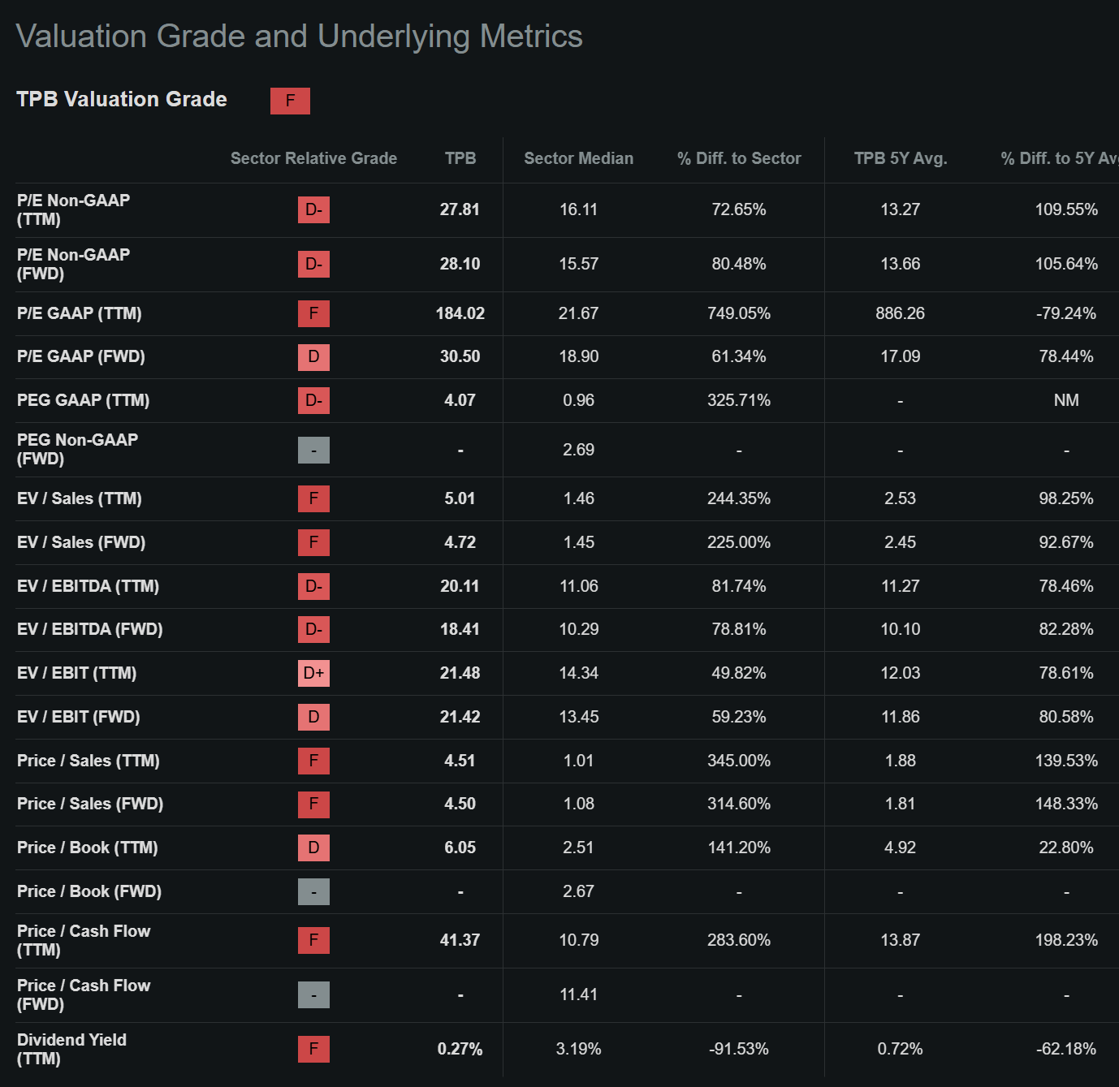Click the D- grade badge for P/E Non-GAAP (TTM)

(313, 209)
